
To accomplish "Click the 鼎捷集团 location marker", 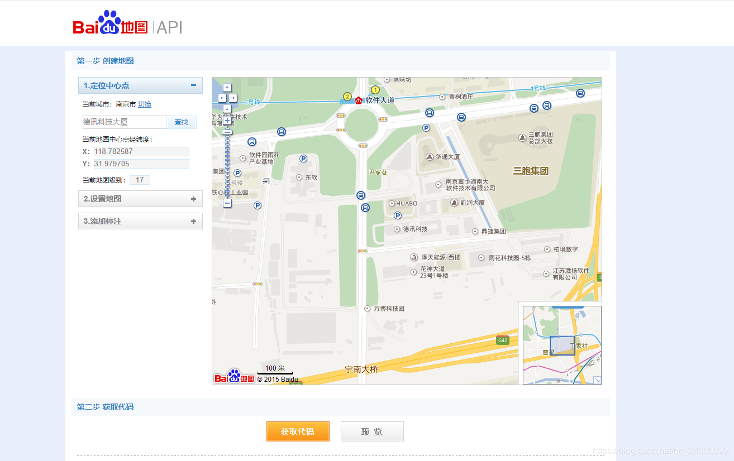I will (475, 231).
